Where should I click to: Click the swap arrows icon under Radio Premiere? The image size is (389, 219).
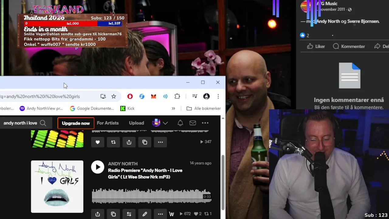(129, 214)
